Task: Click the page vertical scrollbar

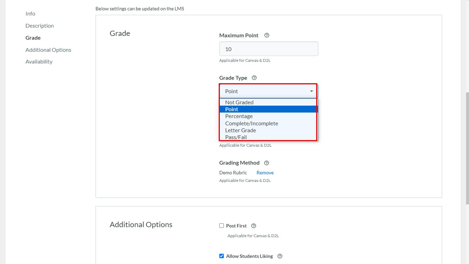Action: pos(467,148)
